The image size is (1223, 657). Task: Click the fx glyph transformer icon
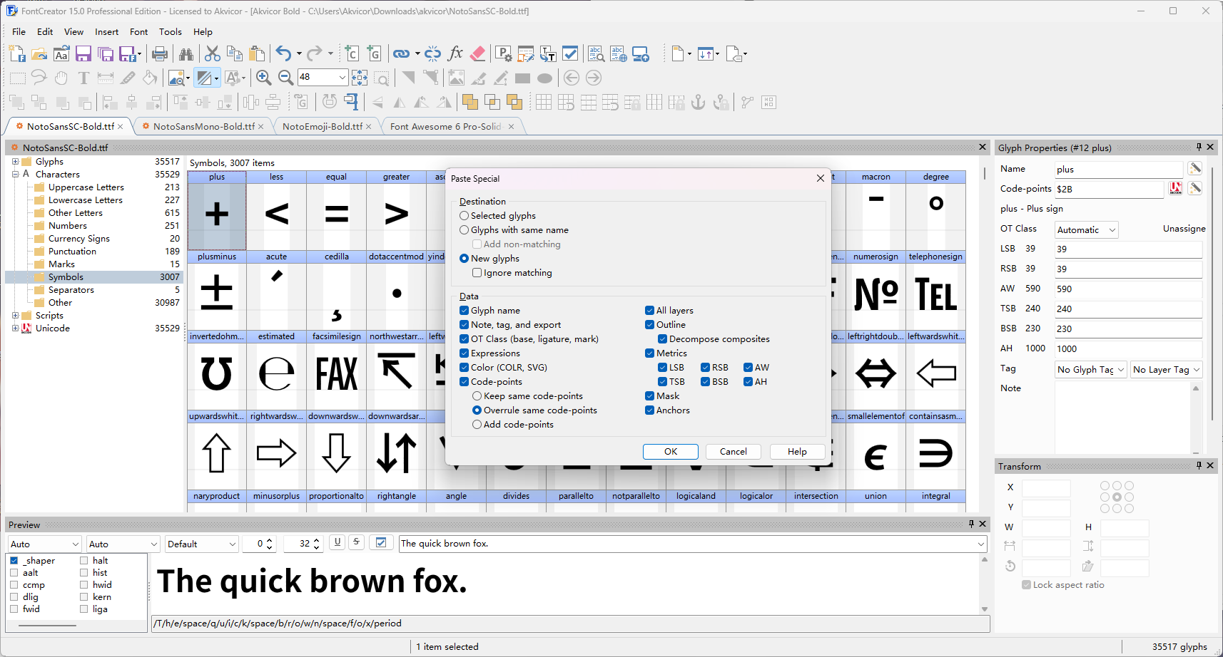(x=455, y=54)
